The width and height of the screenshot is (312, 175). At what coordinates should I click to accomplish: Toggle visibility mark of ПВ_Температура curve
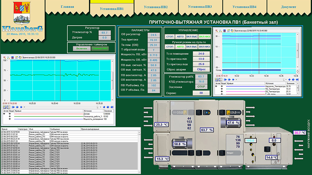(x=222, y=89)
